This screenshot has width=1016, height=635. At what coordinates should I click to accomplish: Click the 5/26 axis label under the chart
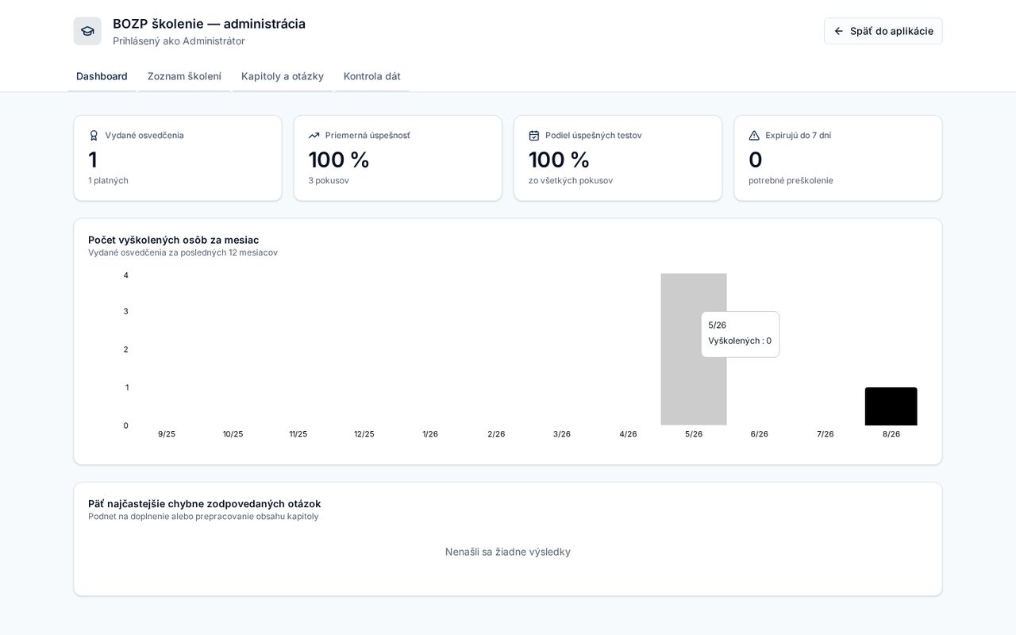coord(694,434)
